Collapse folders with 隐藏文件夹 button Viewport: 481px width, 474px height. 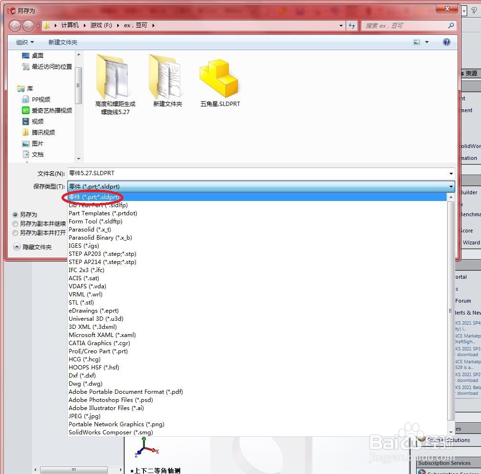coord(32,247)
